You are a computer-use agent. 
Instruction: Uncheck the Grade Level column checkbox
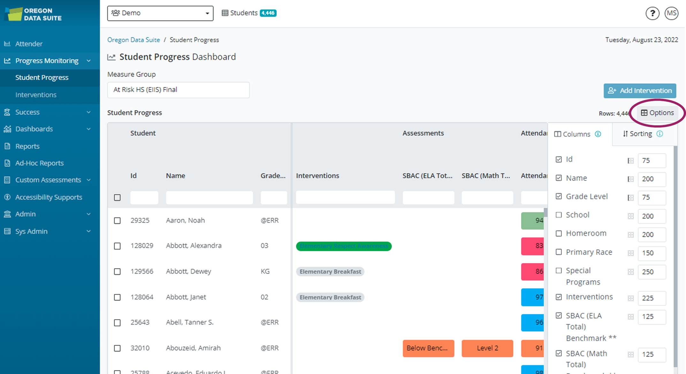coord(559,196)
